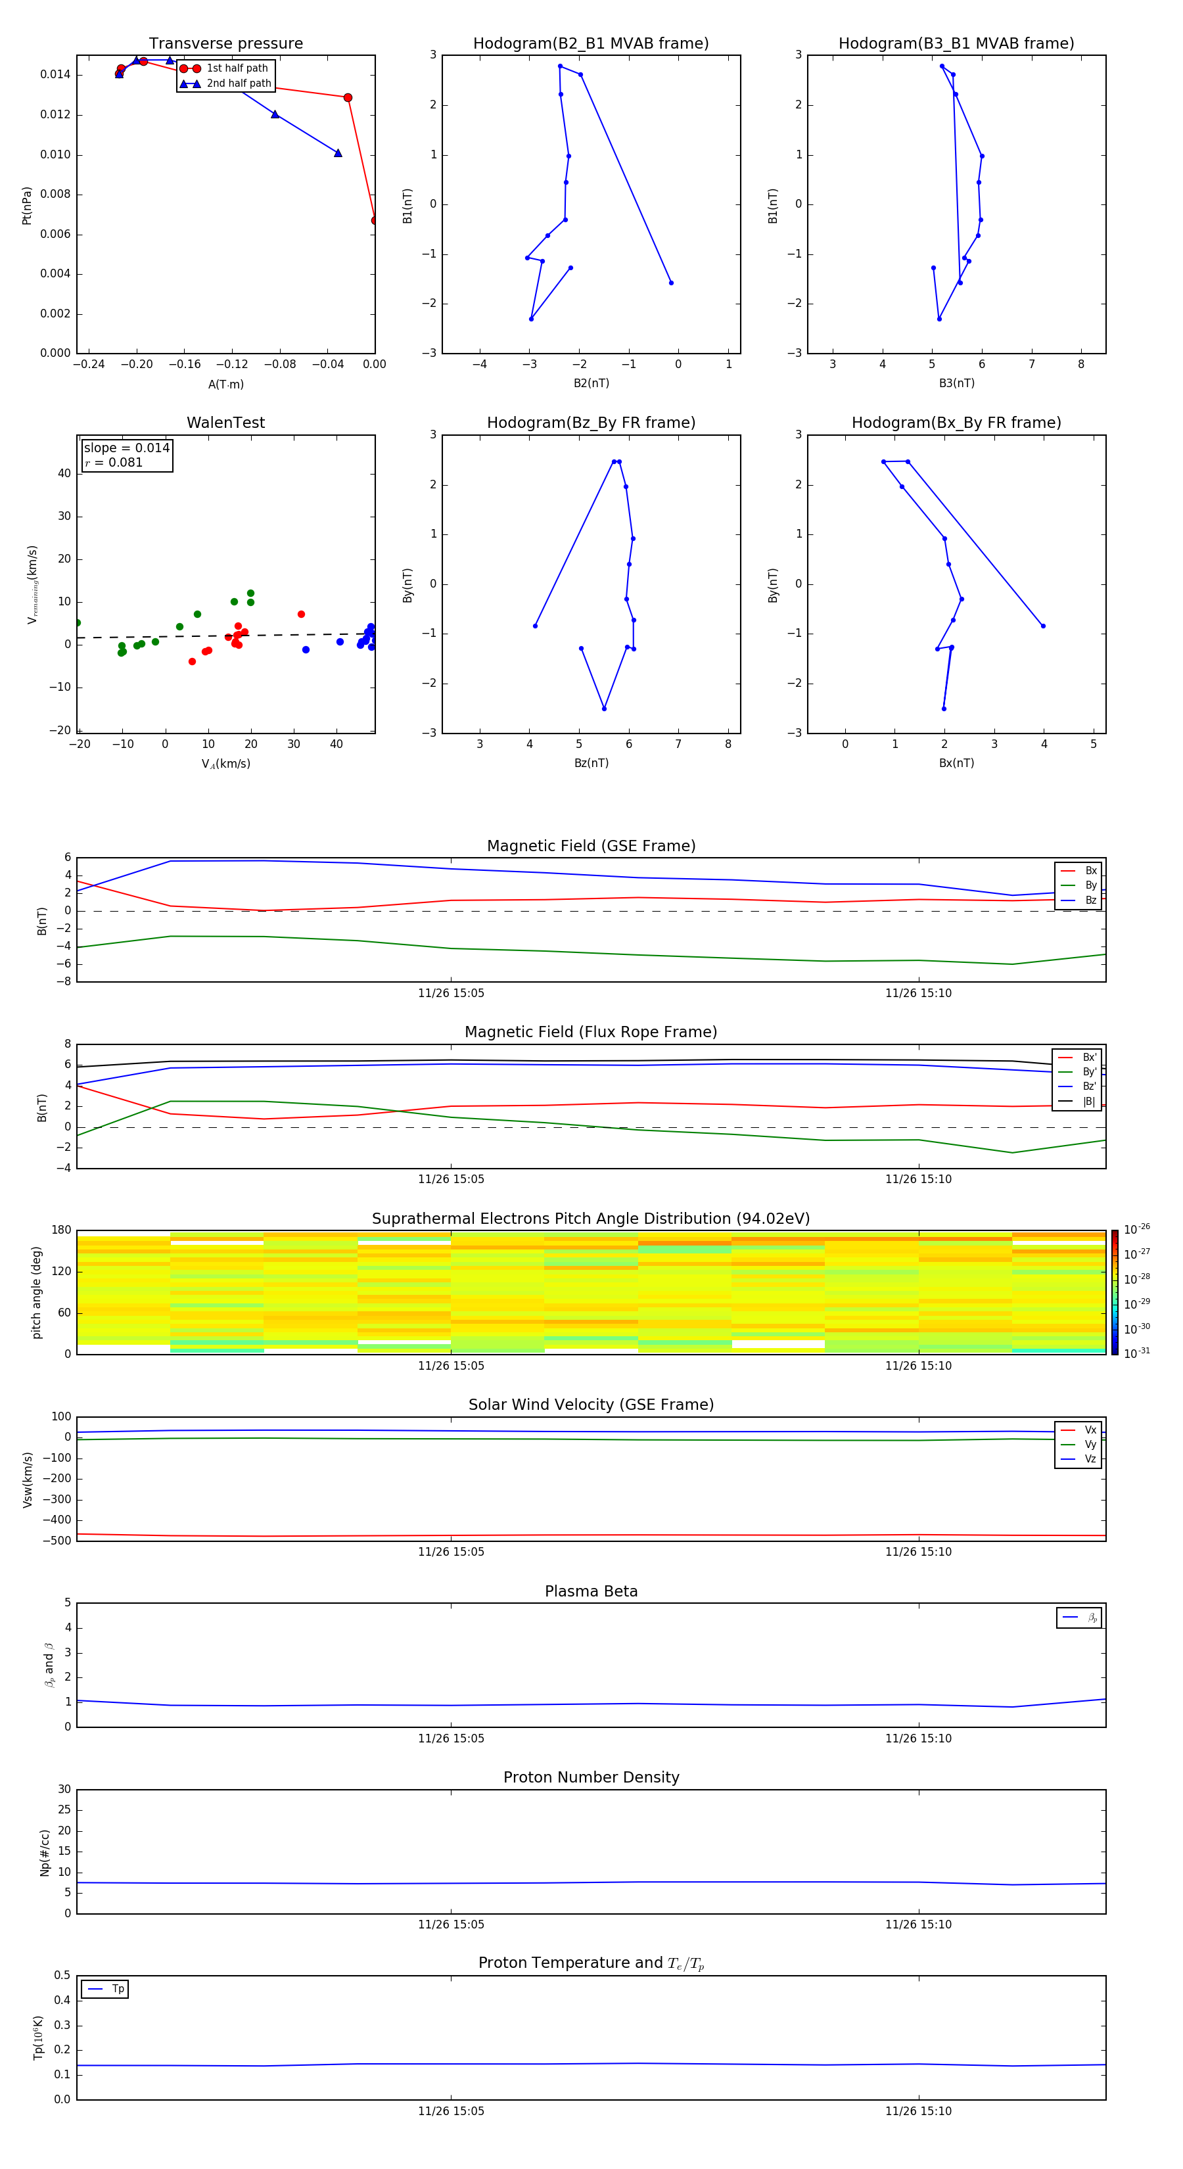The width and height of the screenshot is (1183, 2169).
Task: Click the "pitch angle (deg)" axis label
Action: pyautogui.click(x=36, y=1292)
